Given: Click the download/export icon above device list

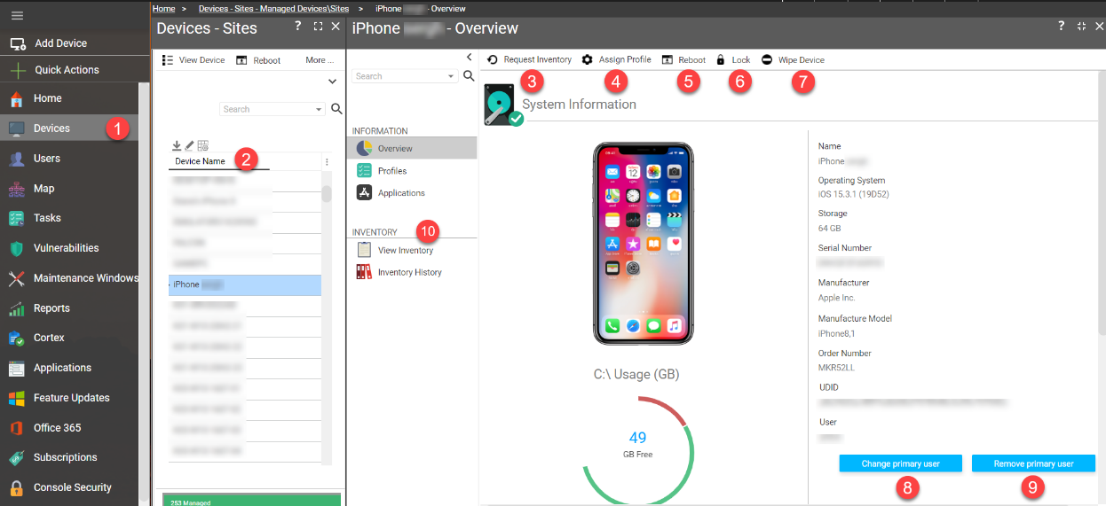Looking at the screenshot, I should [177, 145].
